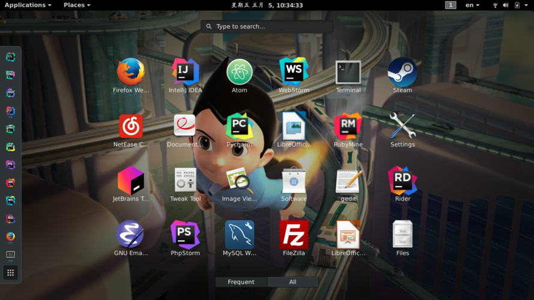Launch Image Viewer
The image size is (534, 300).
(240, 180)
